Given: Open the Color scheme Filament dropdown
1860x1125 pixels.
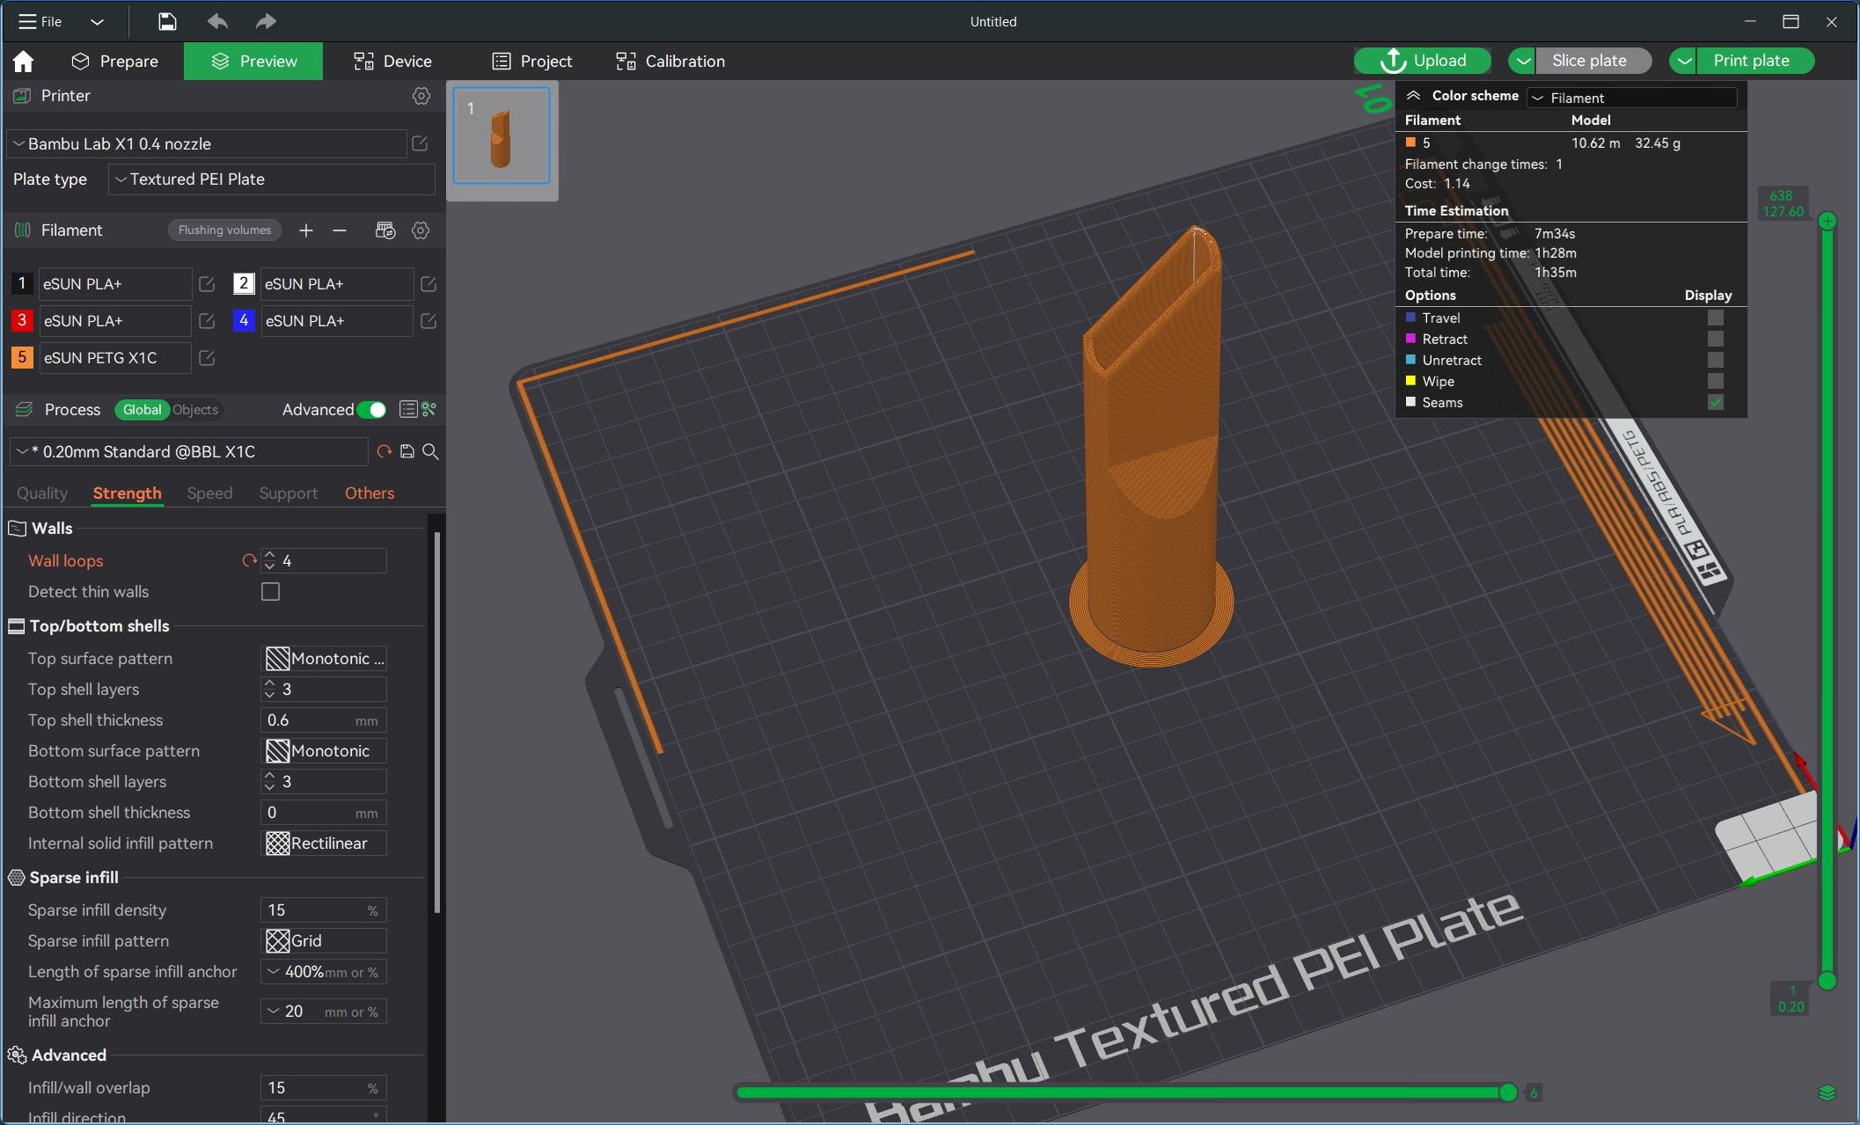Looking at the screenshot, I should pos(1632,98).
